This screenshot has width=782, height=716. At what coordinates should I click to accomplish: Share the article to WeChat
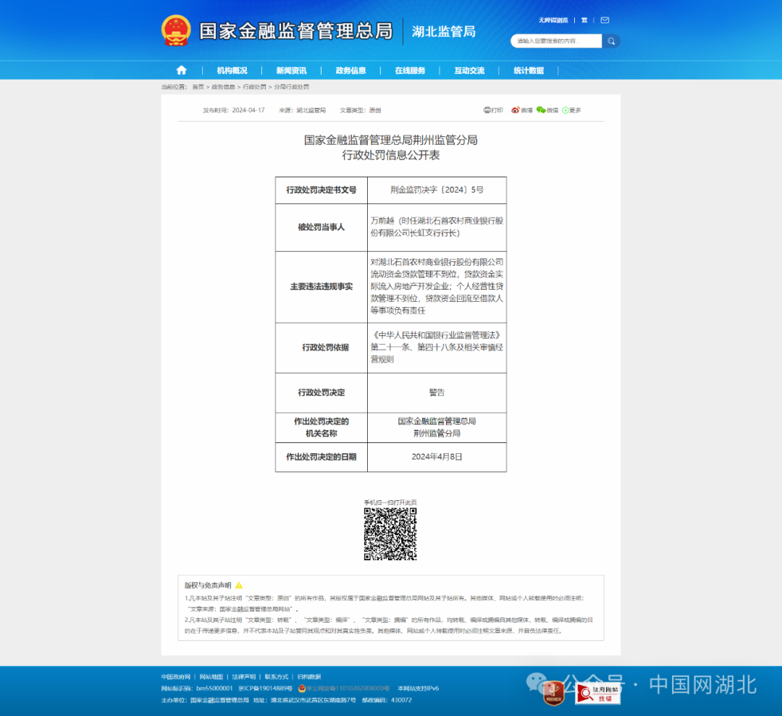click(547, 110)
